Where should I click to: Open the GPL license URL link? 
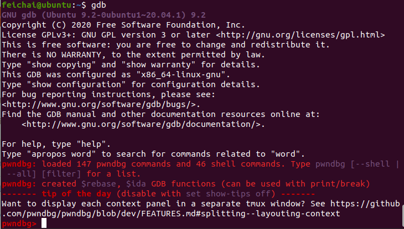307,34
